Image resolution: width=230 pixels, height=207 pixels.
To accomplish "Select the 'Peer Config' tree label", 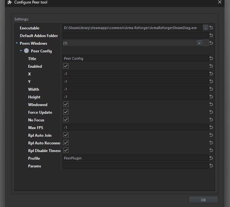I will (41, 51).
